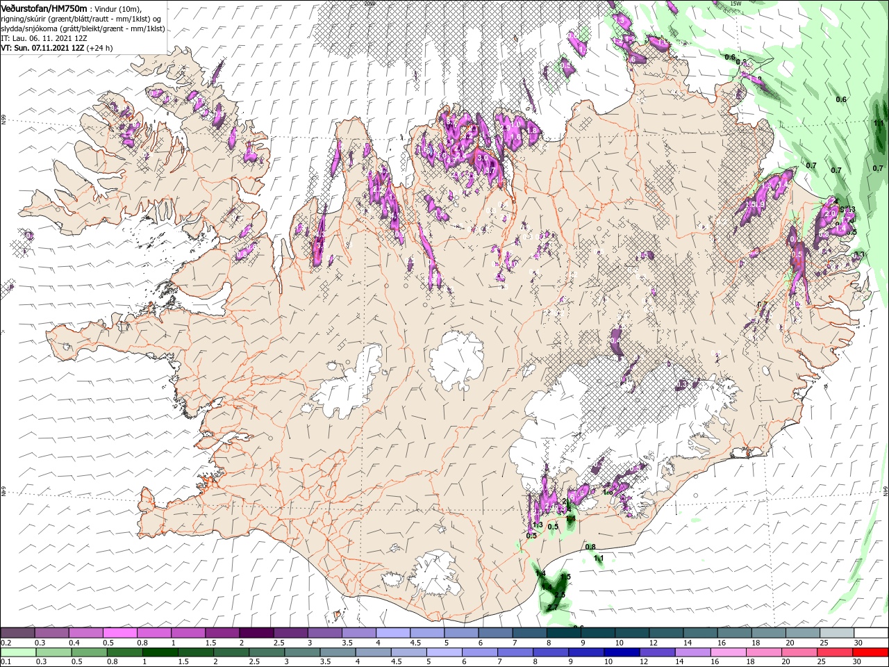
Task: Click the '18' label under the upper legend row
Action: [755, 643]
